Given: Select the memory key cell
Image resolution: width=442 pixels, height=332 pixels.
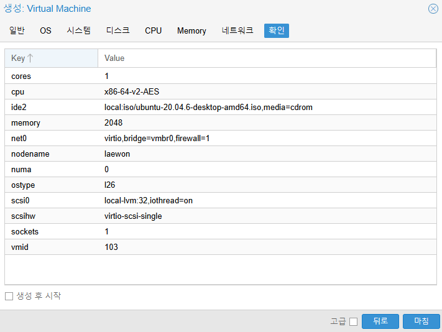Looking at the screenshot, I should coord(52,123).
